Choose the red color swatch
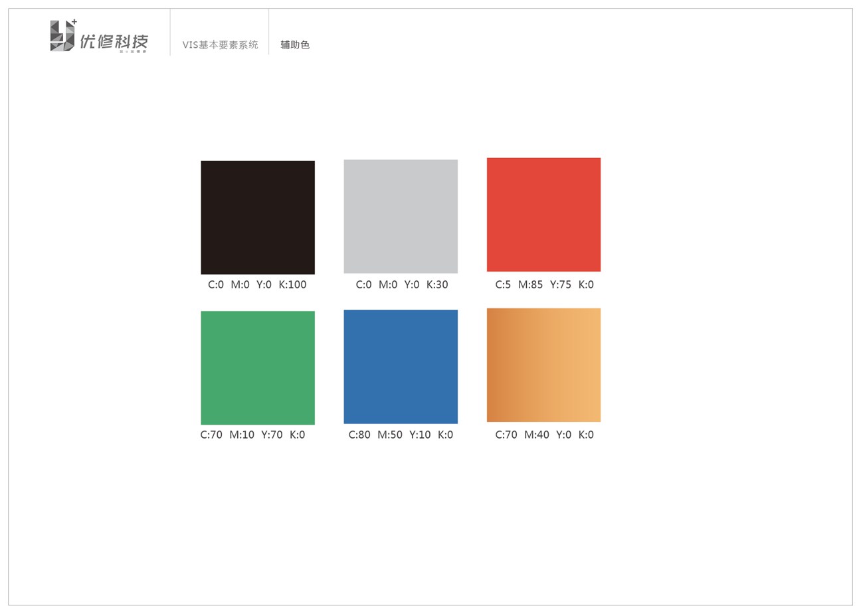The width and height of the screenshot is (861, 614). coord(543,215)
